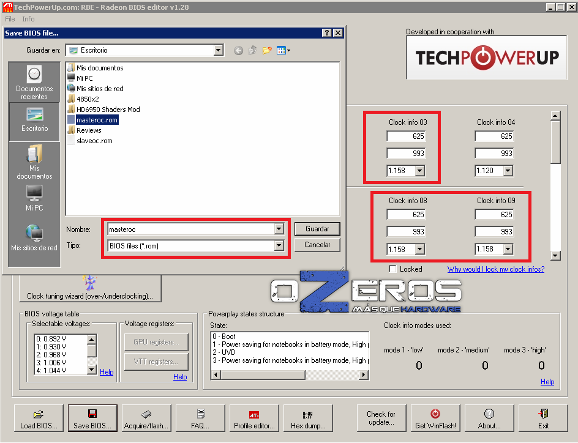Launch the Clock tuning wizard
578x443 pixels.
coord(90,288)
